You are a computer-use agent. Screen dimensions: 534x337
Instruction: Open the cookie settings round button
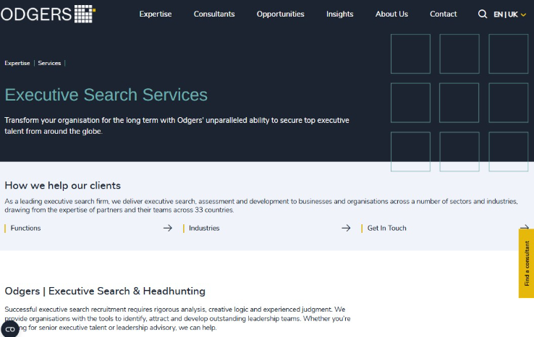coord(10,329)
